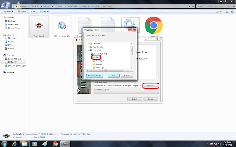This screenshot has width=236, height=147.
Task: Cancel the Browse For Folder dialog
Action: pyautogui.click(x=127, y=76)
